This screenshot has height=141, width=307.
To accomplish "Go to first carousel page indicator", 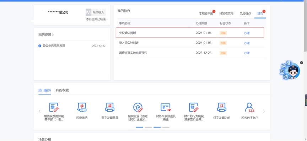I will (x=140, y=127).
